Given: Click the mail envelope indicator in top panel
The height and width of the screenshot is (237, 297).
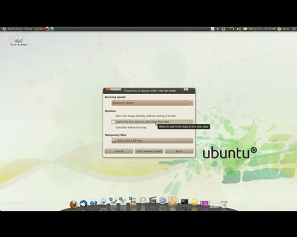Looking at the screenshot, I should tap(245, 29).
